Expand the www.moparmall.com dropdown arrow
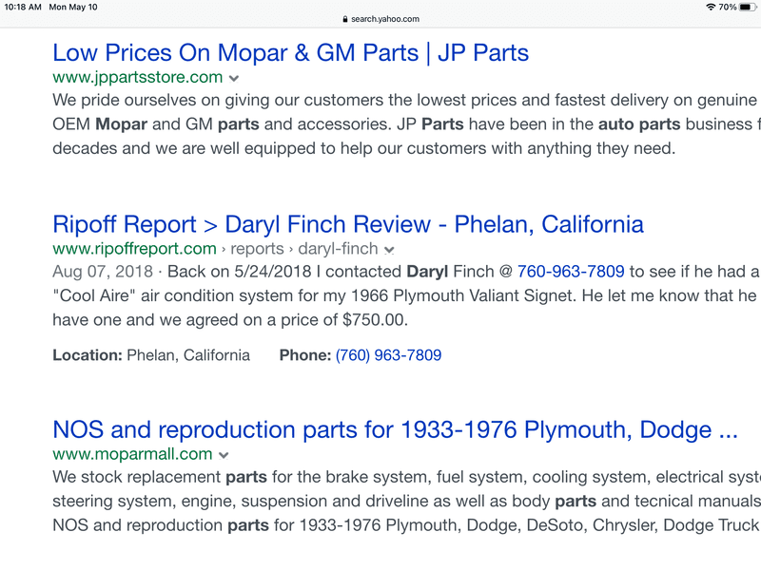This screenshot has width=761, height=570. pyautogui.click(x=224, y=455)
